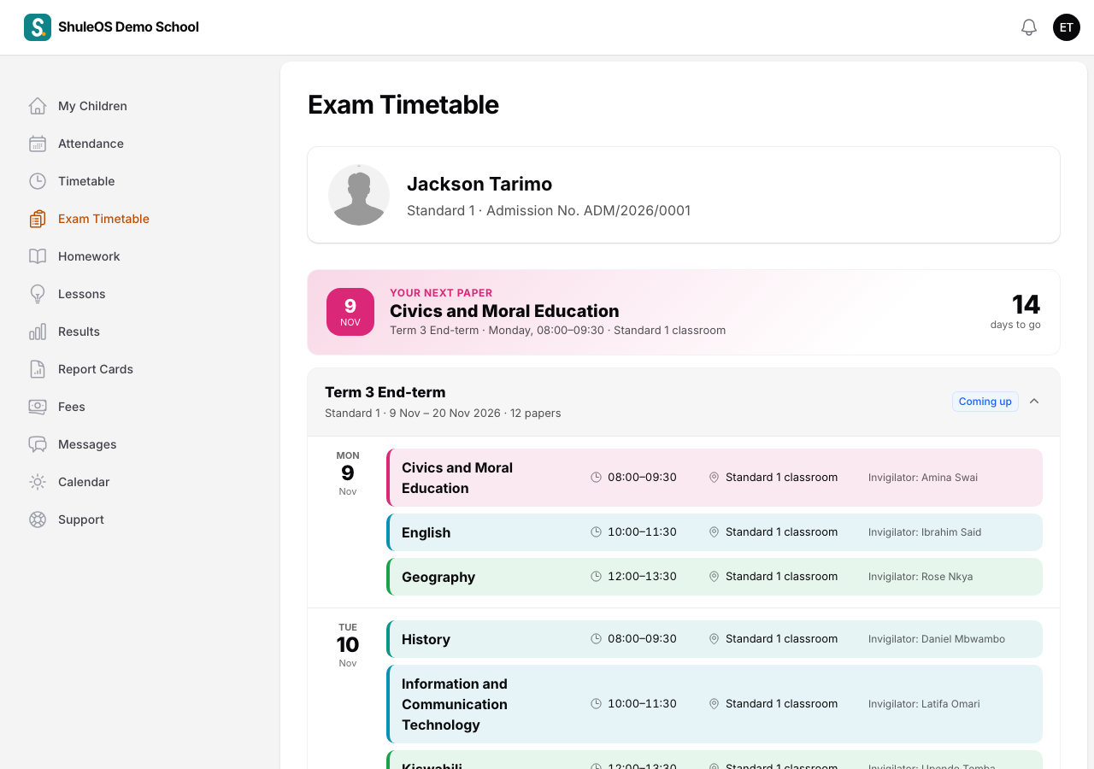This screenshot has height=769, width=1094.
Task: Click Invigilator: Ibrahim Said text
Action: tap(925, 532)
